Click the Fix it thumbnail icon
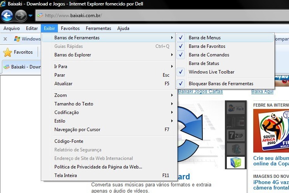 236,108
